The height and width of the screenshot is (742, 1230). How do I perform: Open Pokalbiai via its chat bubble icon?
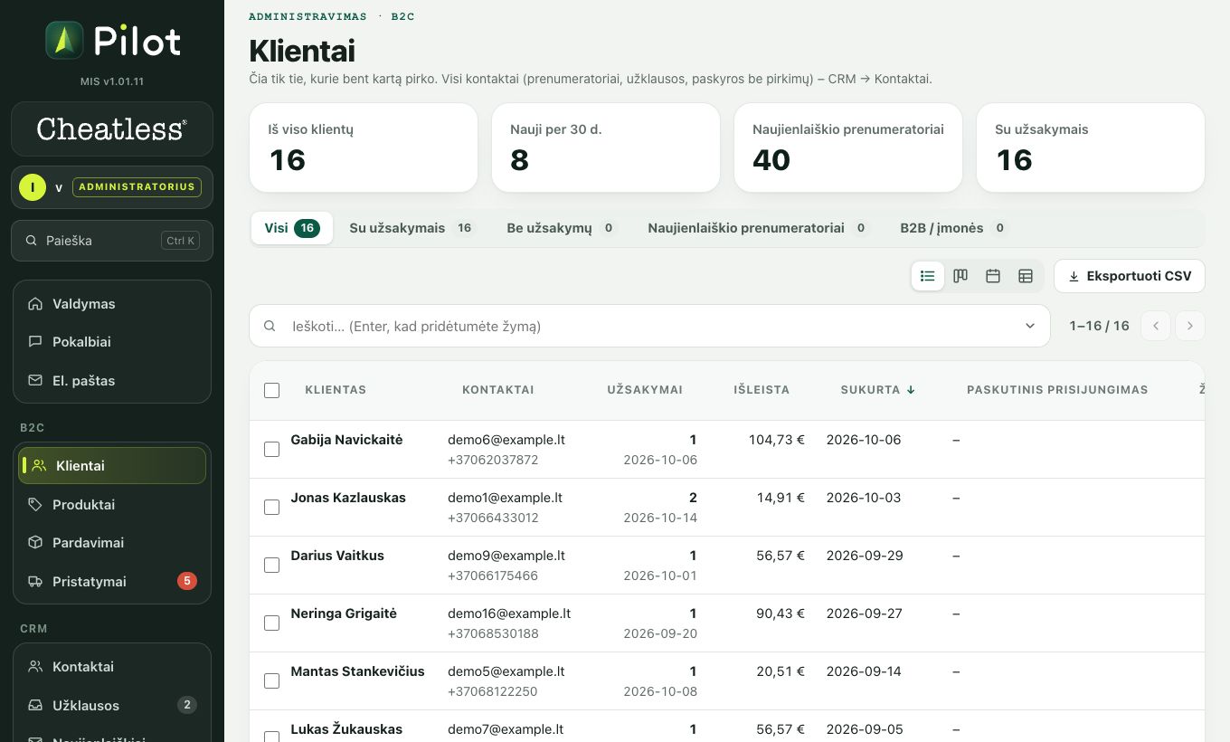pyautogui.click(x=35, y=342)
